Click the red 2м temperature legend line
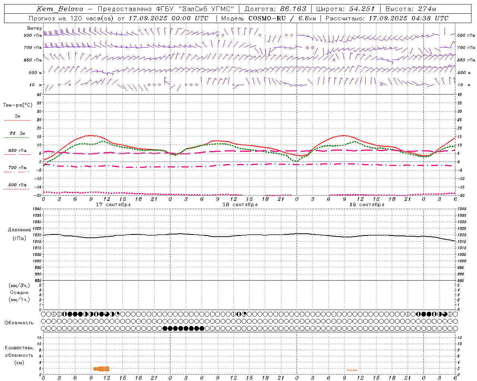The height and width of the screenshot is (381, 477). click(17, 121)
